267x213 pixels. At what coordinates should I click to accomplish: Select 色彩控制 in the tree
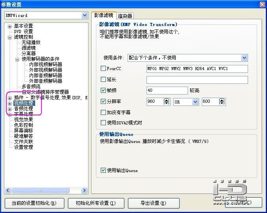point(23,125)
